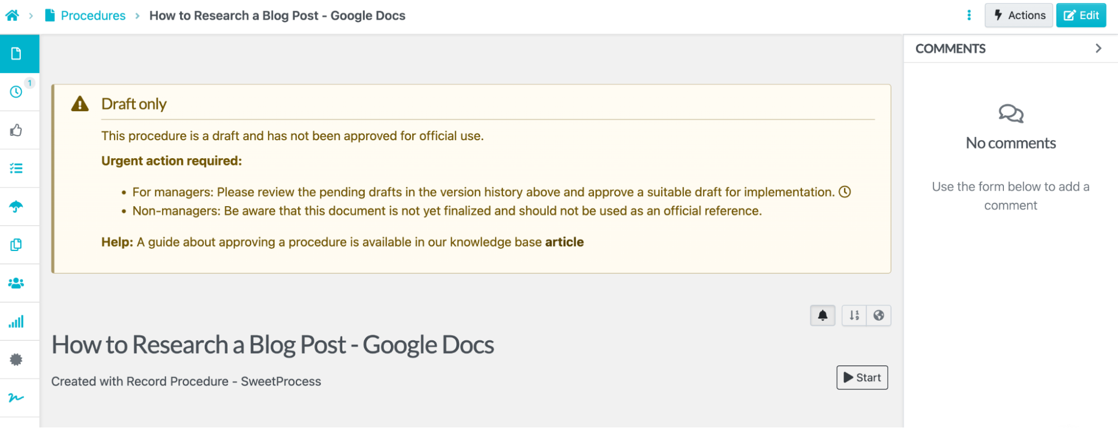1118x428 pixels.
Task: Open Procedures breadcrumb link
Action: (93, 16)
